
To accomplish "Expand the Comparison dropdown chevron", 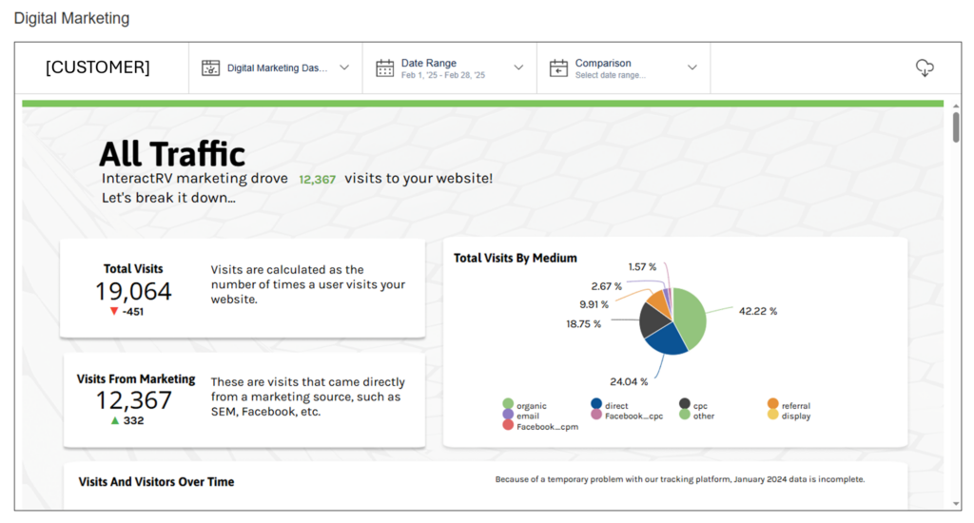I will 692,68.
